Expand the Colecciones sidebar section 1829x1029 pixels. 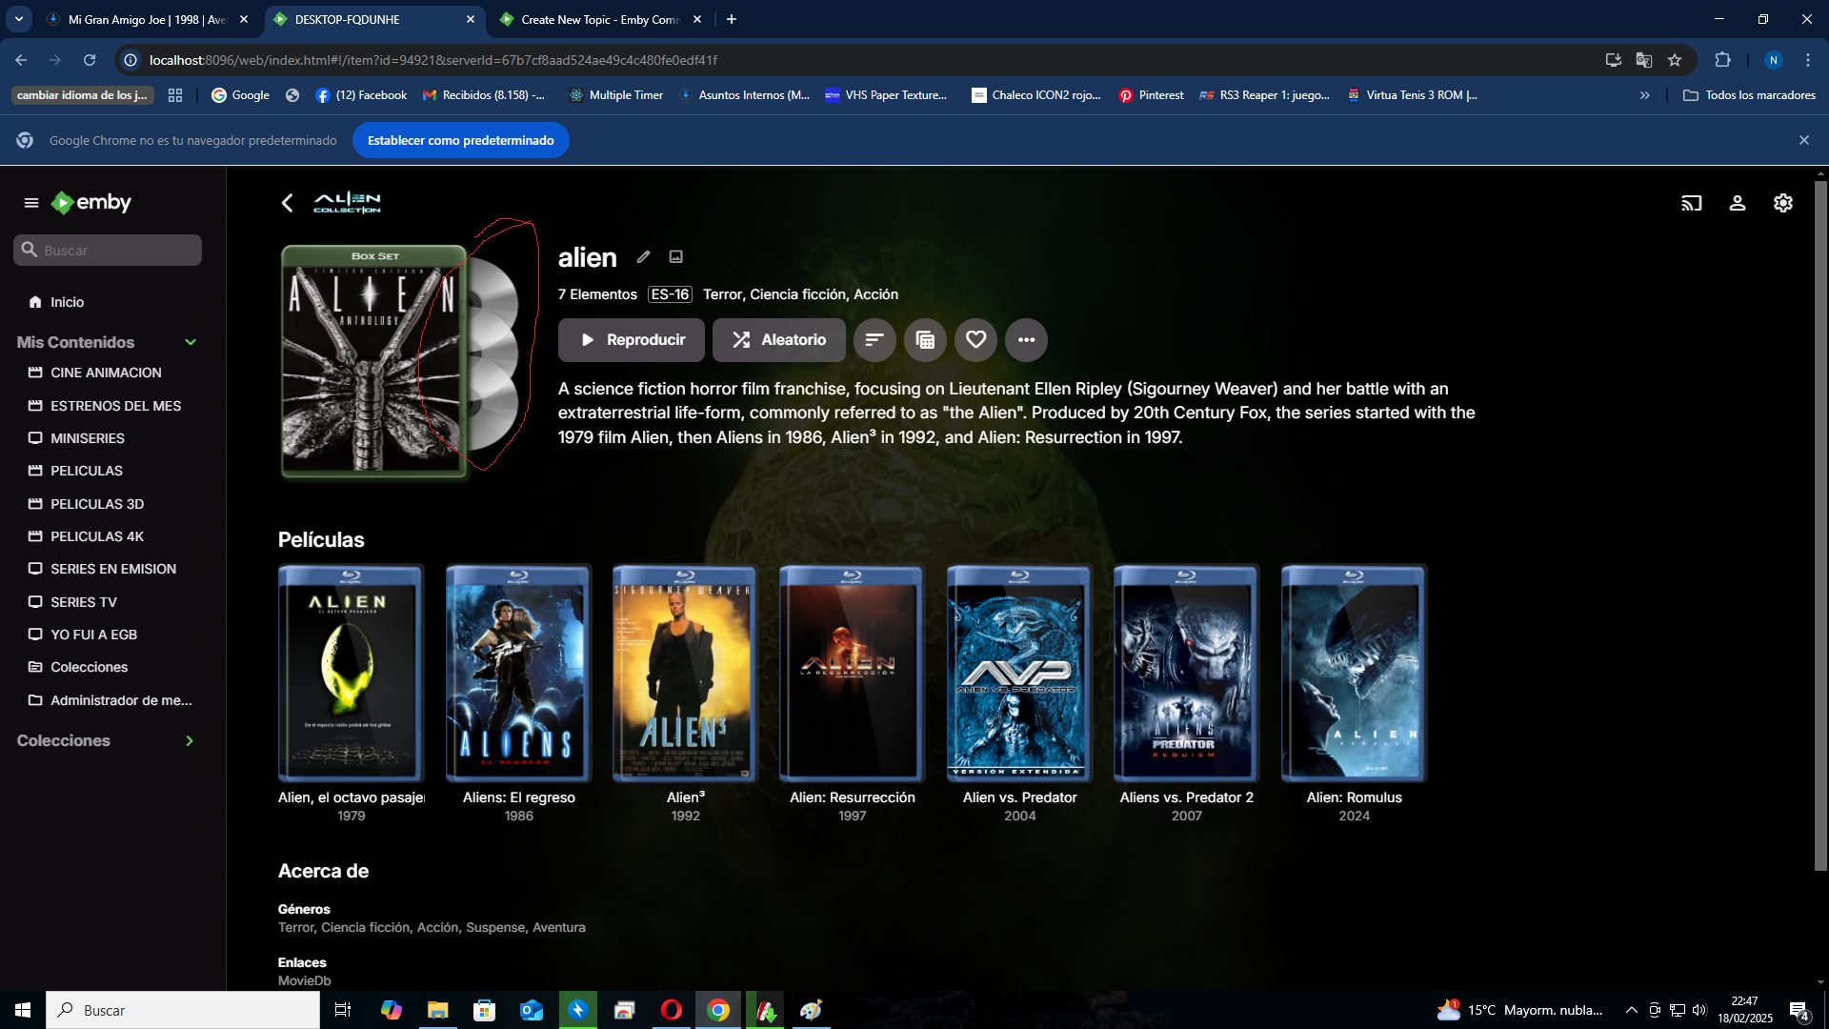coord(190,741)
